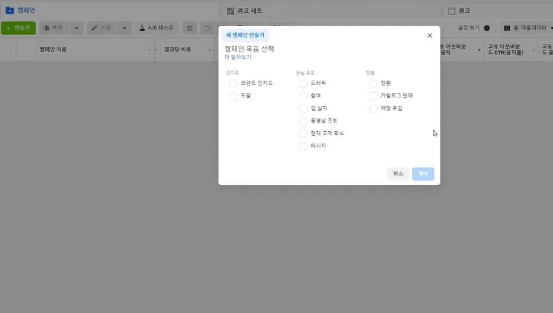Click the 광고 세트 grid icon
553x313 pixels.
(x=230, y=11)
